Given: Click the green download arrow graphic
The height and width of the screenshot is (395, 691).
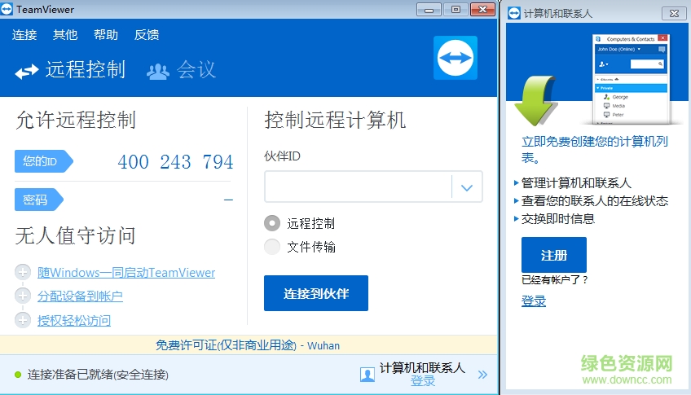Looking at the screenshot, I should coord(535,100).
